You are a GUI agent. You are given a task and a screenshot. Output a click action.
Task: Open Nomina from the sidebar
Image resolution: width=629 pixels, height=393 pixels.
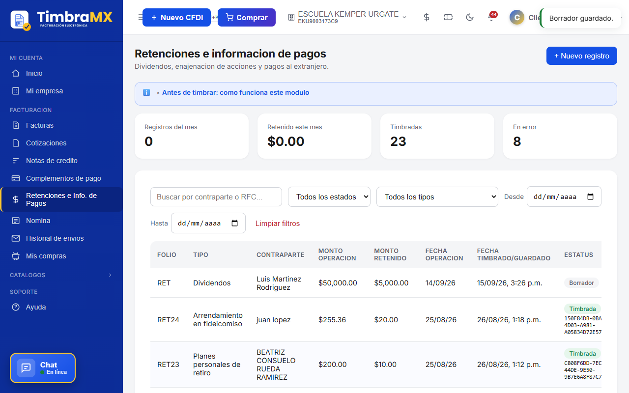pos(61,221)
